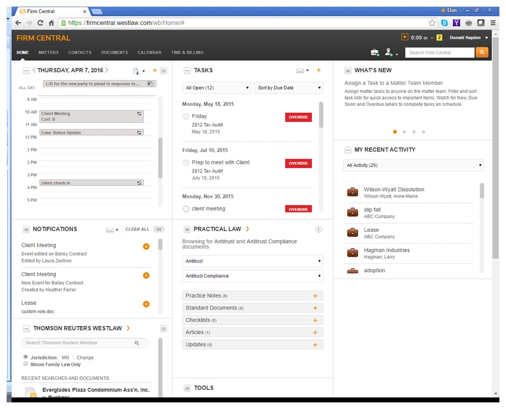This screenshot has height=409, width=506.
Task: Open the Antitrust Compliance dropdown
Action: click(252, 276)
